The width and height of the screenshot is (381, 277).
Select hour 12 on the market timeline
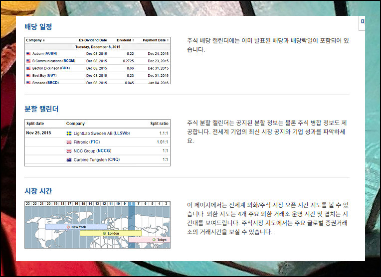104,204
